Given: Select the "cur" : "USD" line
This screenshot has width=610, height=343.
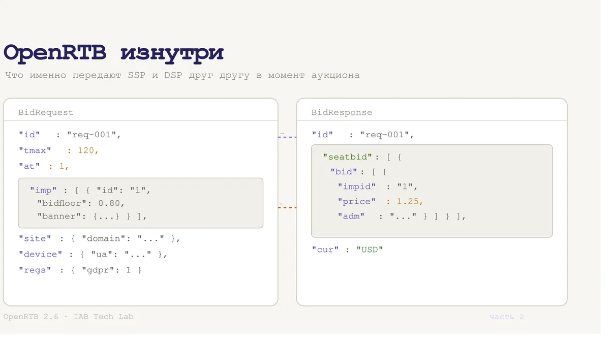Looking at the screenshot, I should click(348, 250).
